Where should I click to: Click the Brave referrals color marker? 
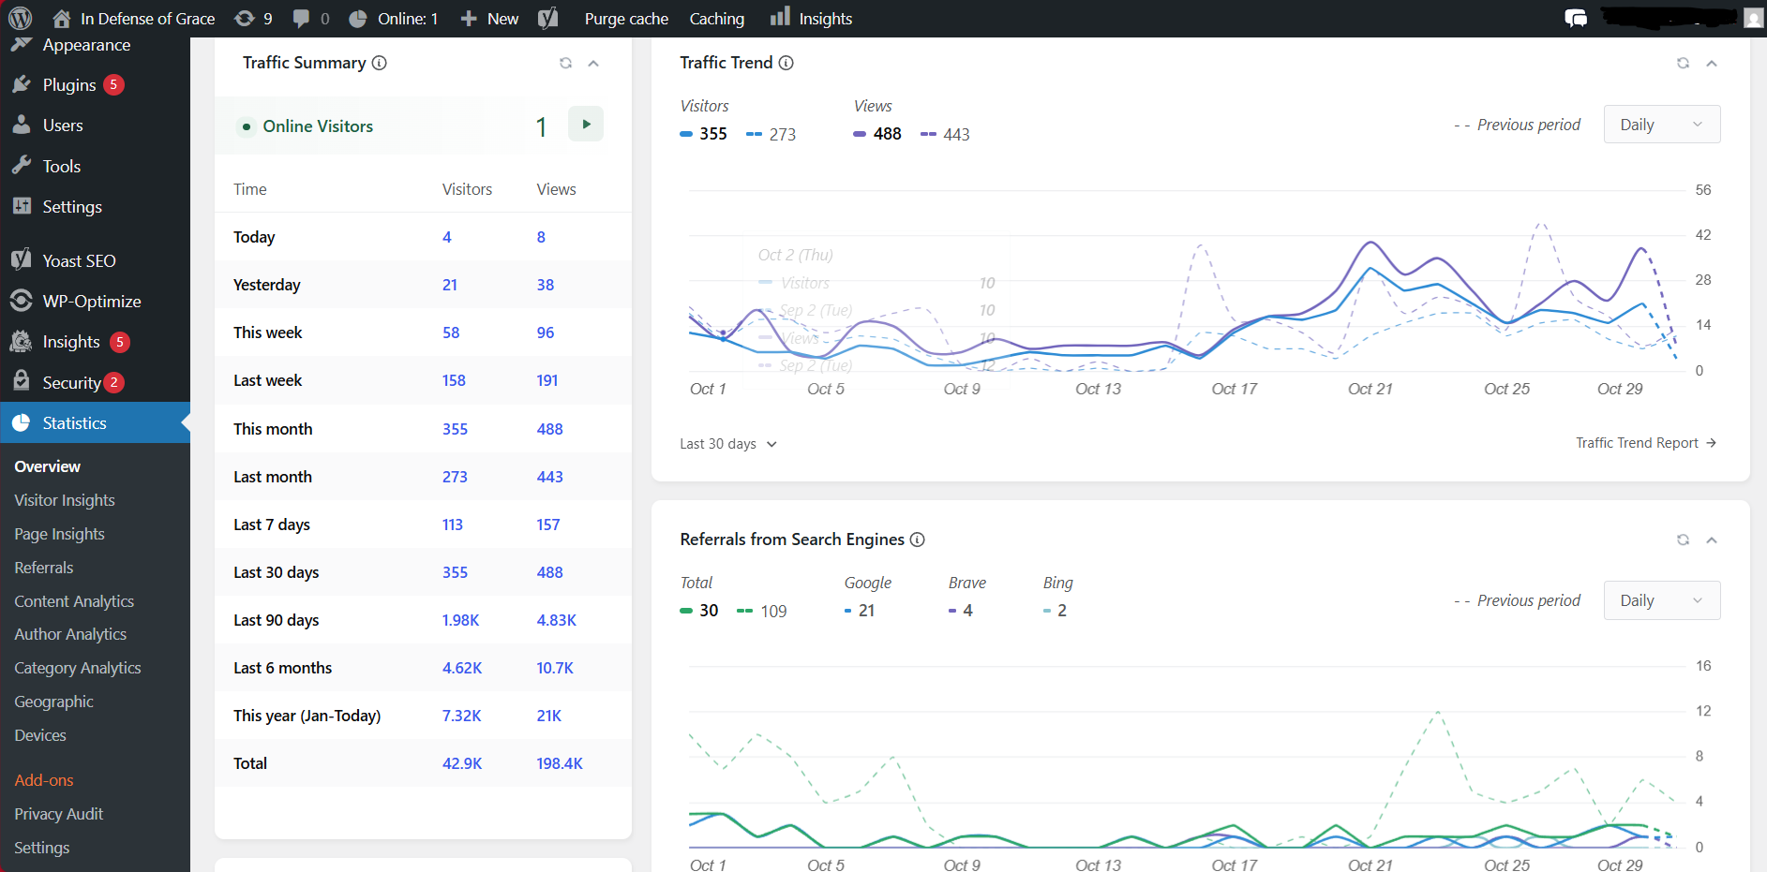coord(952,611)
